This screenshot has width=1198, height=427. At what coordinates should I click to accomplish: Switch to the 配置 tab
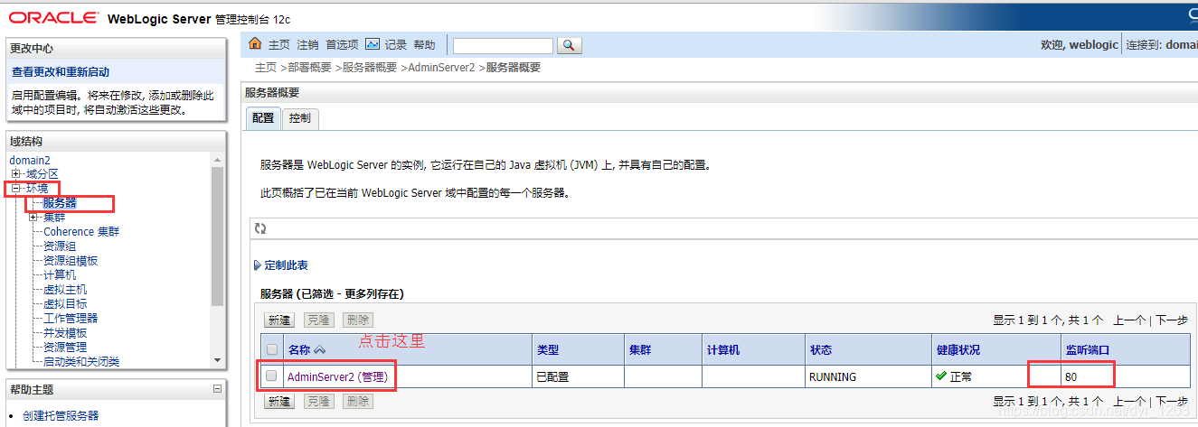coord(263,118)
